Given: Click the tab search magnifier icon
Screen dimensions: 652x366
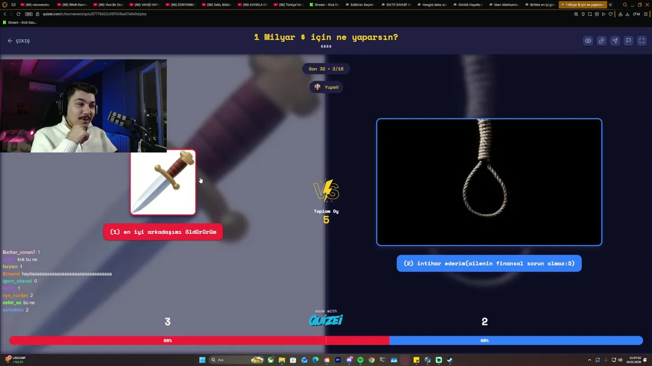Looking at the screenshot, I should (x=625, y=5).
